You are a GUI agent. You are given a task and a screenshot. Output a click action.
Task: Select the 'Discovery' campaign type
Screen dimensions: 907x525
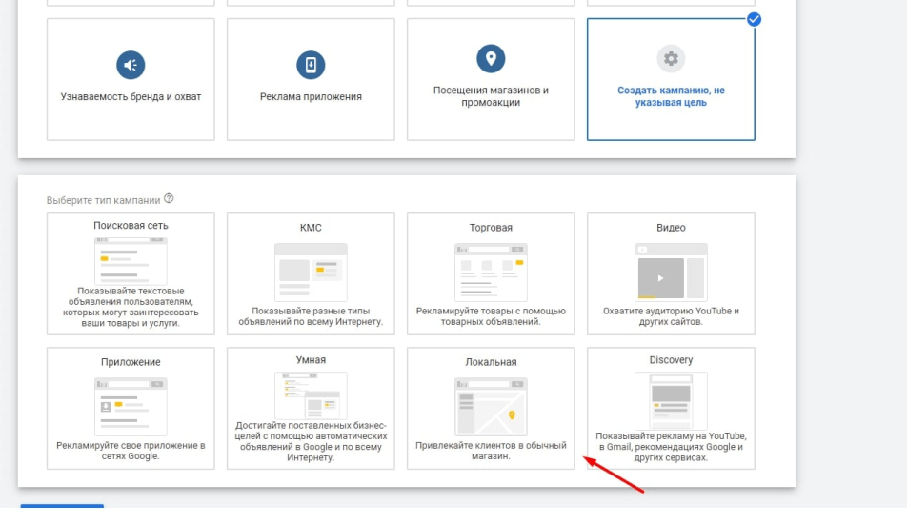click(x=671, y=408)
